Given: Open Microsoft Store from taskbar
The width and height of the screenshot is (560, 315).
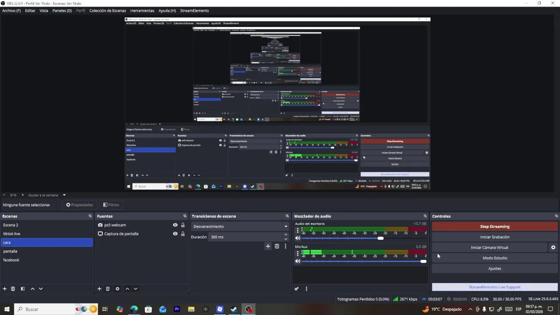Looking at the screenshot, I should coord(148,309).
